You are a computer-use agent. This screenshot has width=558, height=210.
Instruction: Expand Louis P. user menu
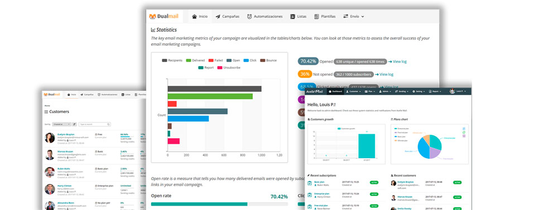point(458,91)
